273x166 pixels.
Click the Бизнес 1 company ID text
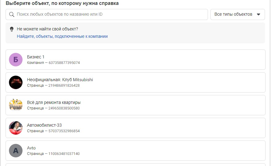(53, 63)
